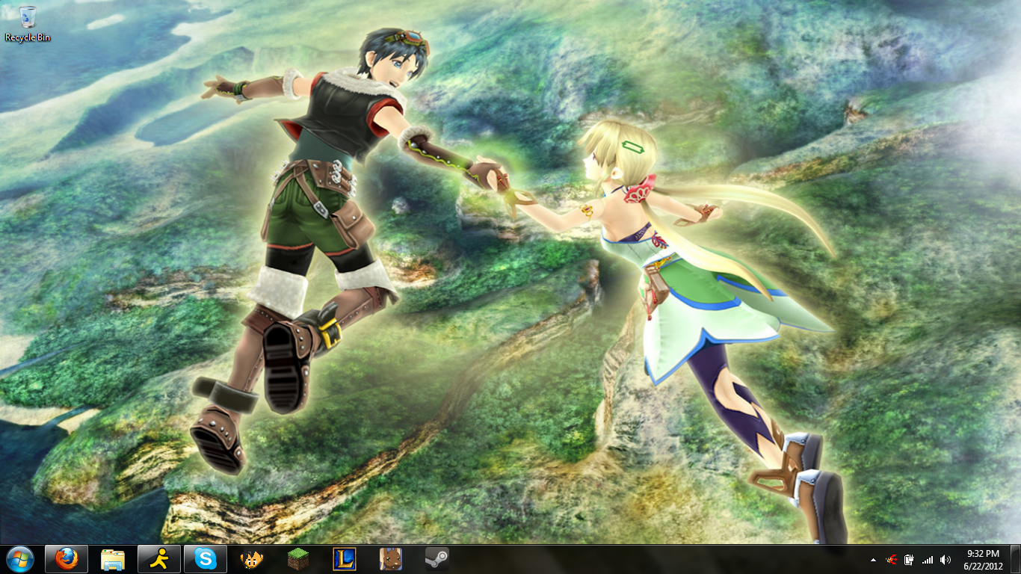1021x574 pixels.
Task: Open Windows Explorer folder icon
Action: pos(113,559)
